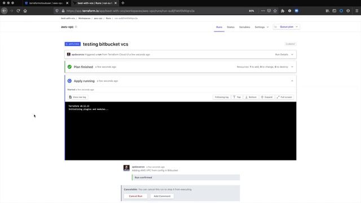Copy the aws-vpc workspace name icon
The width and height of the screenshot is (361, 203).
[76, 27]
